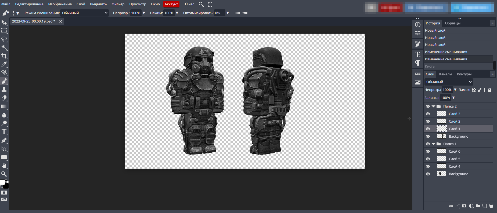Select the Rectangle shape tool
This screenshot has width=497, height=213.
(4, 157)
